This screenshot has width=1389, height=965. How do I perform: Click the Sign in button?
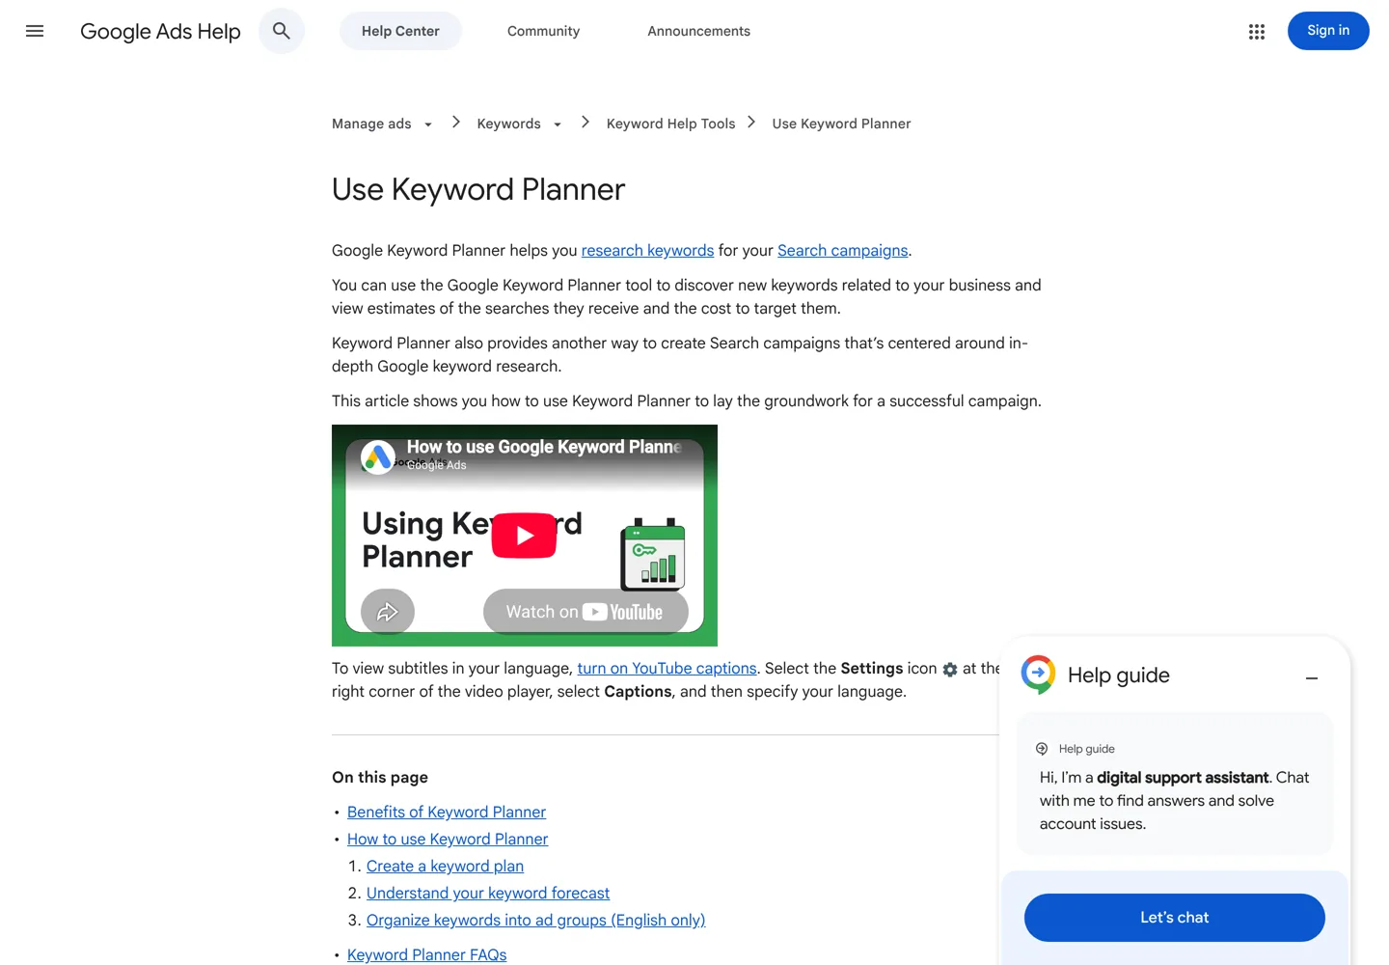(1328, 31)
